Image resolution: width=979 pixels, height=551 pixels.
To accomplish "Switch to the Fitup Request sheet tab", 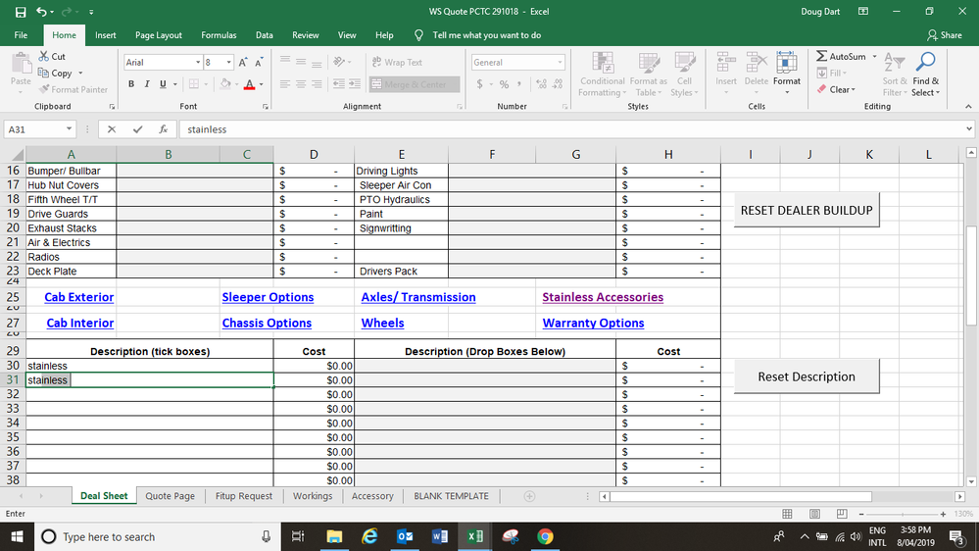I will click(x=243, y=496).
